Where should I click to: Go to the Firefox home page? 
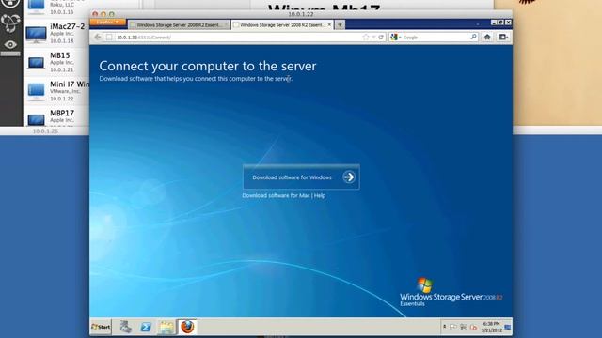487,38
